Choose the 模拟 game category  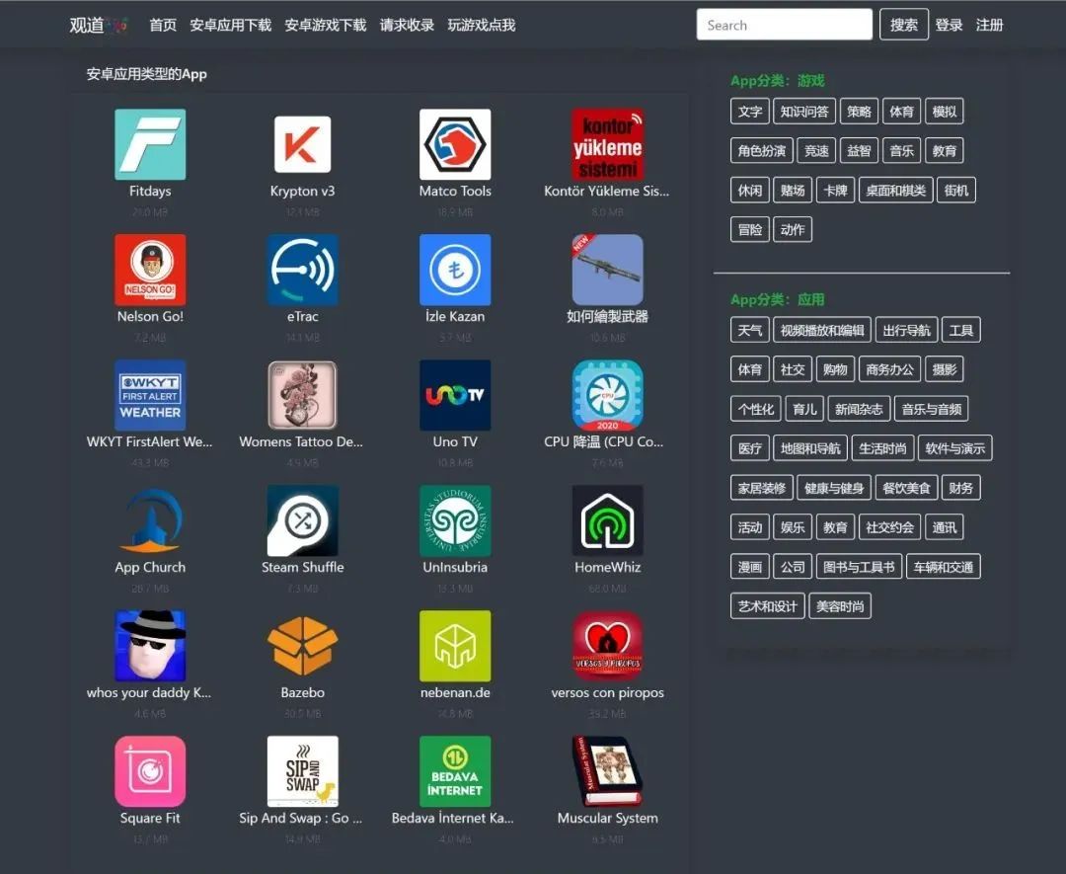[945, 112]
